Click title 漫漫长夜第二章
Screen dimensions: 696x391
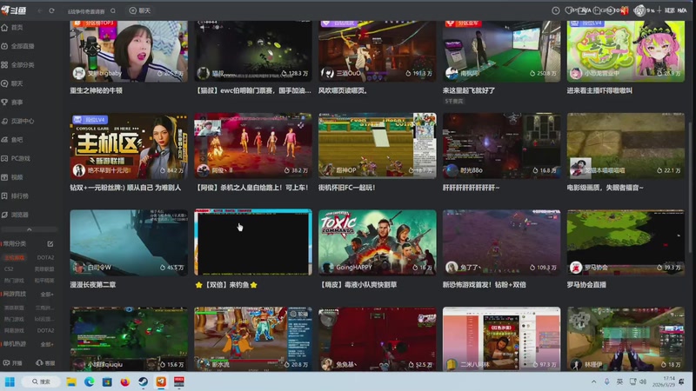tap(93, 285)
